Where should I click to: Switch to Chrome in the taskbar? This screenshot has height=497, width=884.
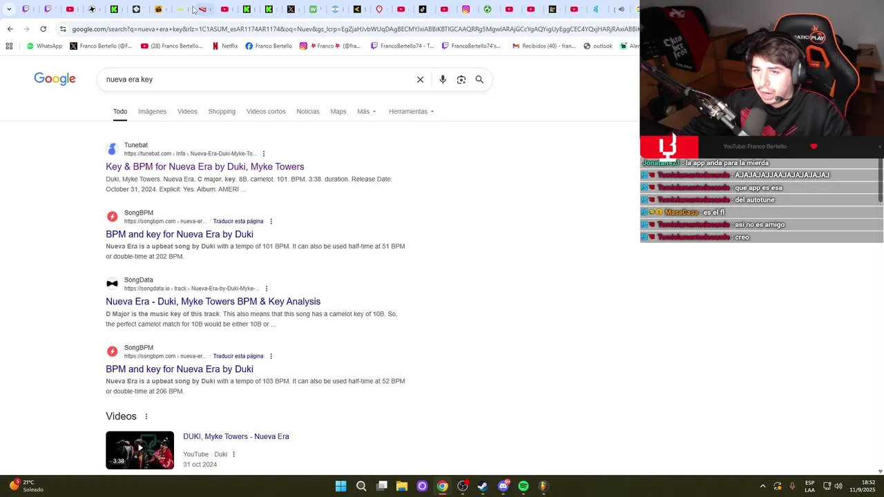443,486
